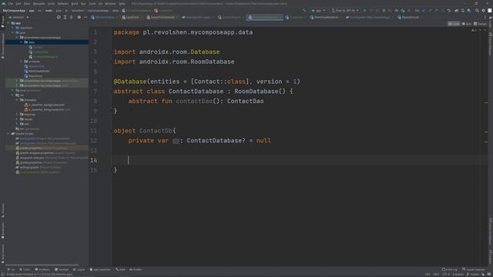
Task: Open the Layout Inspector panel
Action: click(474, 269)
